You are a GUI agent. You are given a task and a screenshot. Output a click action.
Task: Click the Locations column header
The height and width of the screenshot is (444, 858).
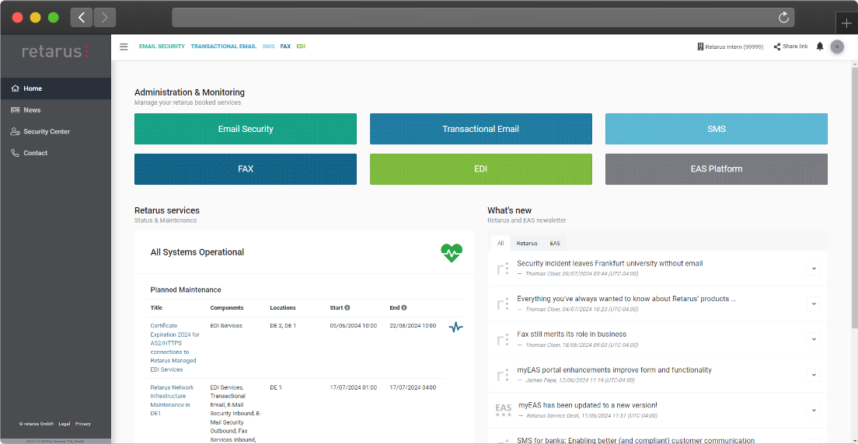click(283, 308)
